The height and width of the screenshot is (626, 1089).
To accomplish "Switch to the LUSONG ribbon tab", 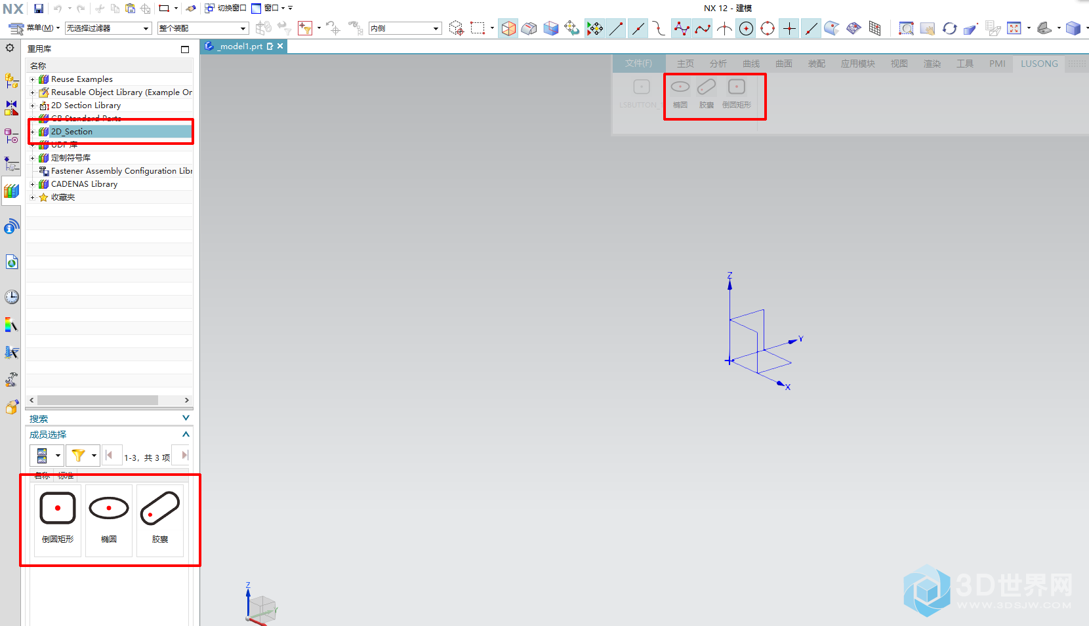I will (x=1039, y=64).
